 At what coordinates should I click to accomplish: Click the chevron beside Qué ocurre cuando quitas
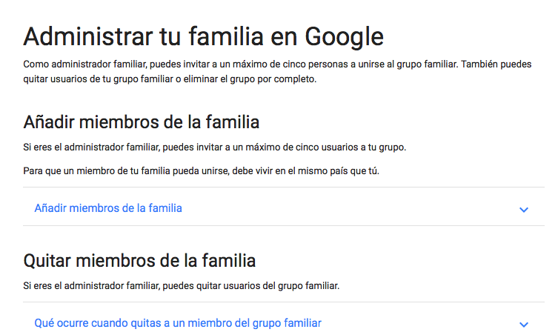(523, 325)
